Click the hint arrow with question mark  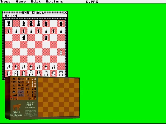[x=28, y=88]
